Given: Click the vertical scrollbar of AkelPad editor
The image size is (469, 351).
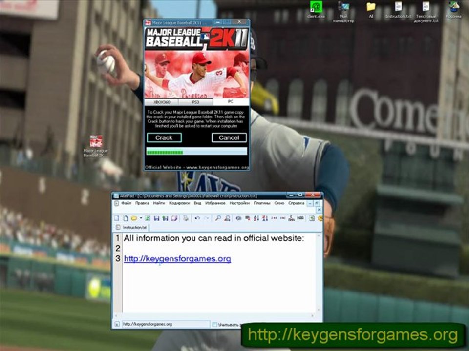Looking at the screenshot, I should [x=319, y=273].
